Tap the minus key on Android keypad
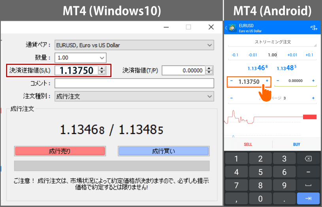 [x=308, y=172]
